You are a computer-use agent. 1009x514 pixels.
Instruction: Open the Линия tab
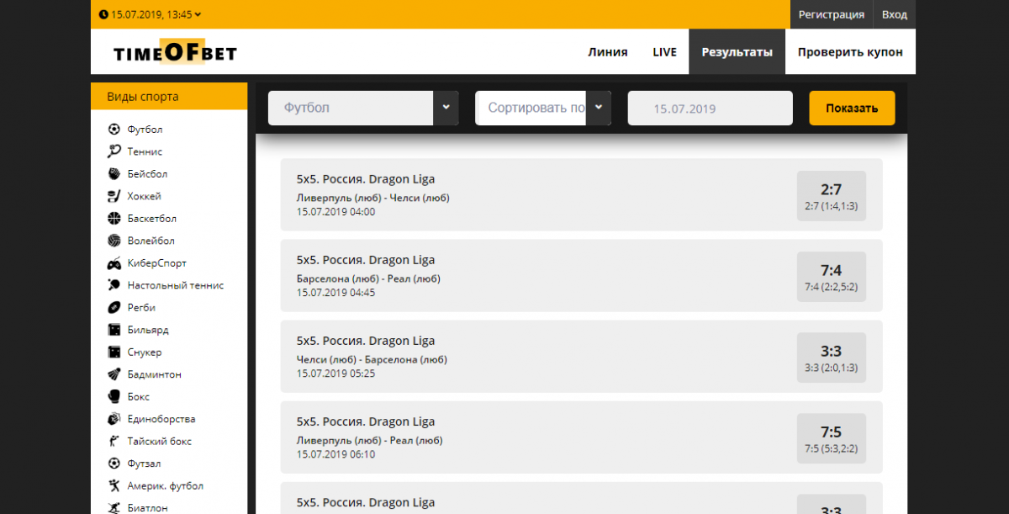[x=608, y=52]
